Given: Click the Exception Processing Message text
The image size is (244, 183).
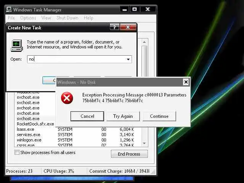Looking at the screenshot, I should coord(134,98).
